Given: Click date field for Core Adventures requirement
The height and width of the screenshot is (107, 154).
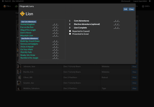Looking at the screenshot, I should [117, 21].
